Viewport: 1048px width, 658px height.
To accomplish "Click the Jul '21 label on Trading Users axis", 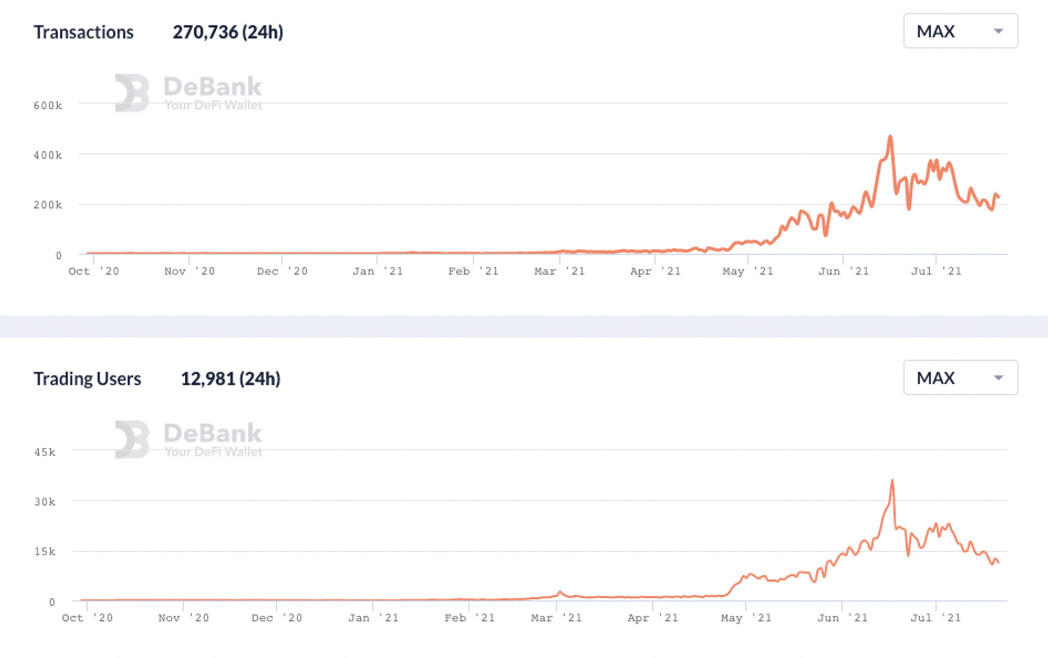I will coord(935,618).
